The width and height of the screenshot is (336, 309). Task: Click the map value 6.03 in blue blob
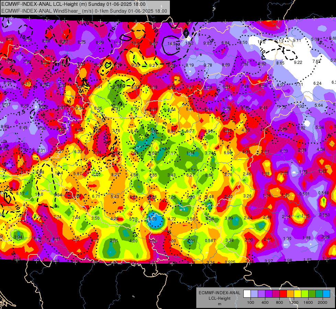coord(153,219)
